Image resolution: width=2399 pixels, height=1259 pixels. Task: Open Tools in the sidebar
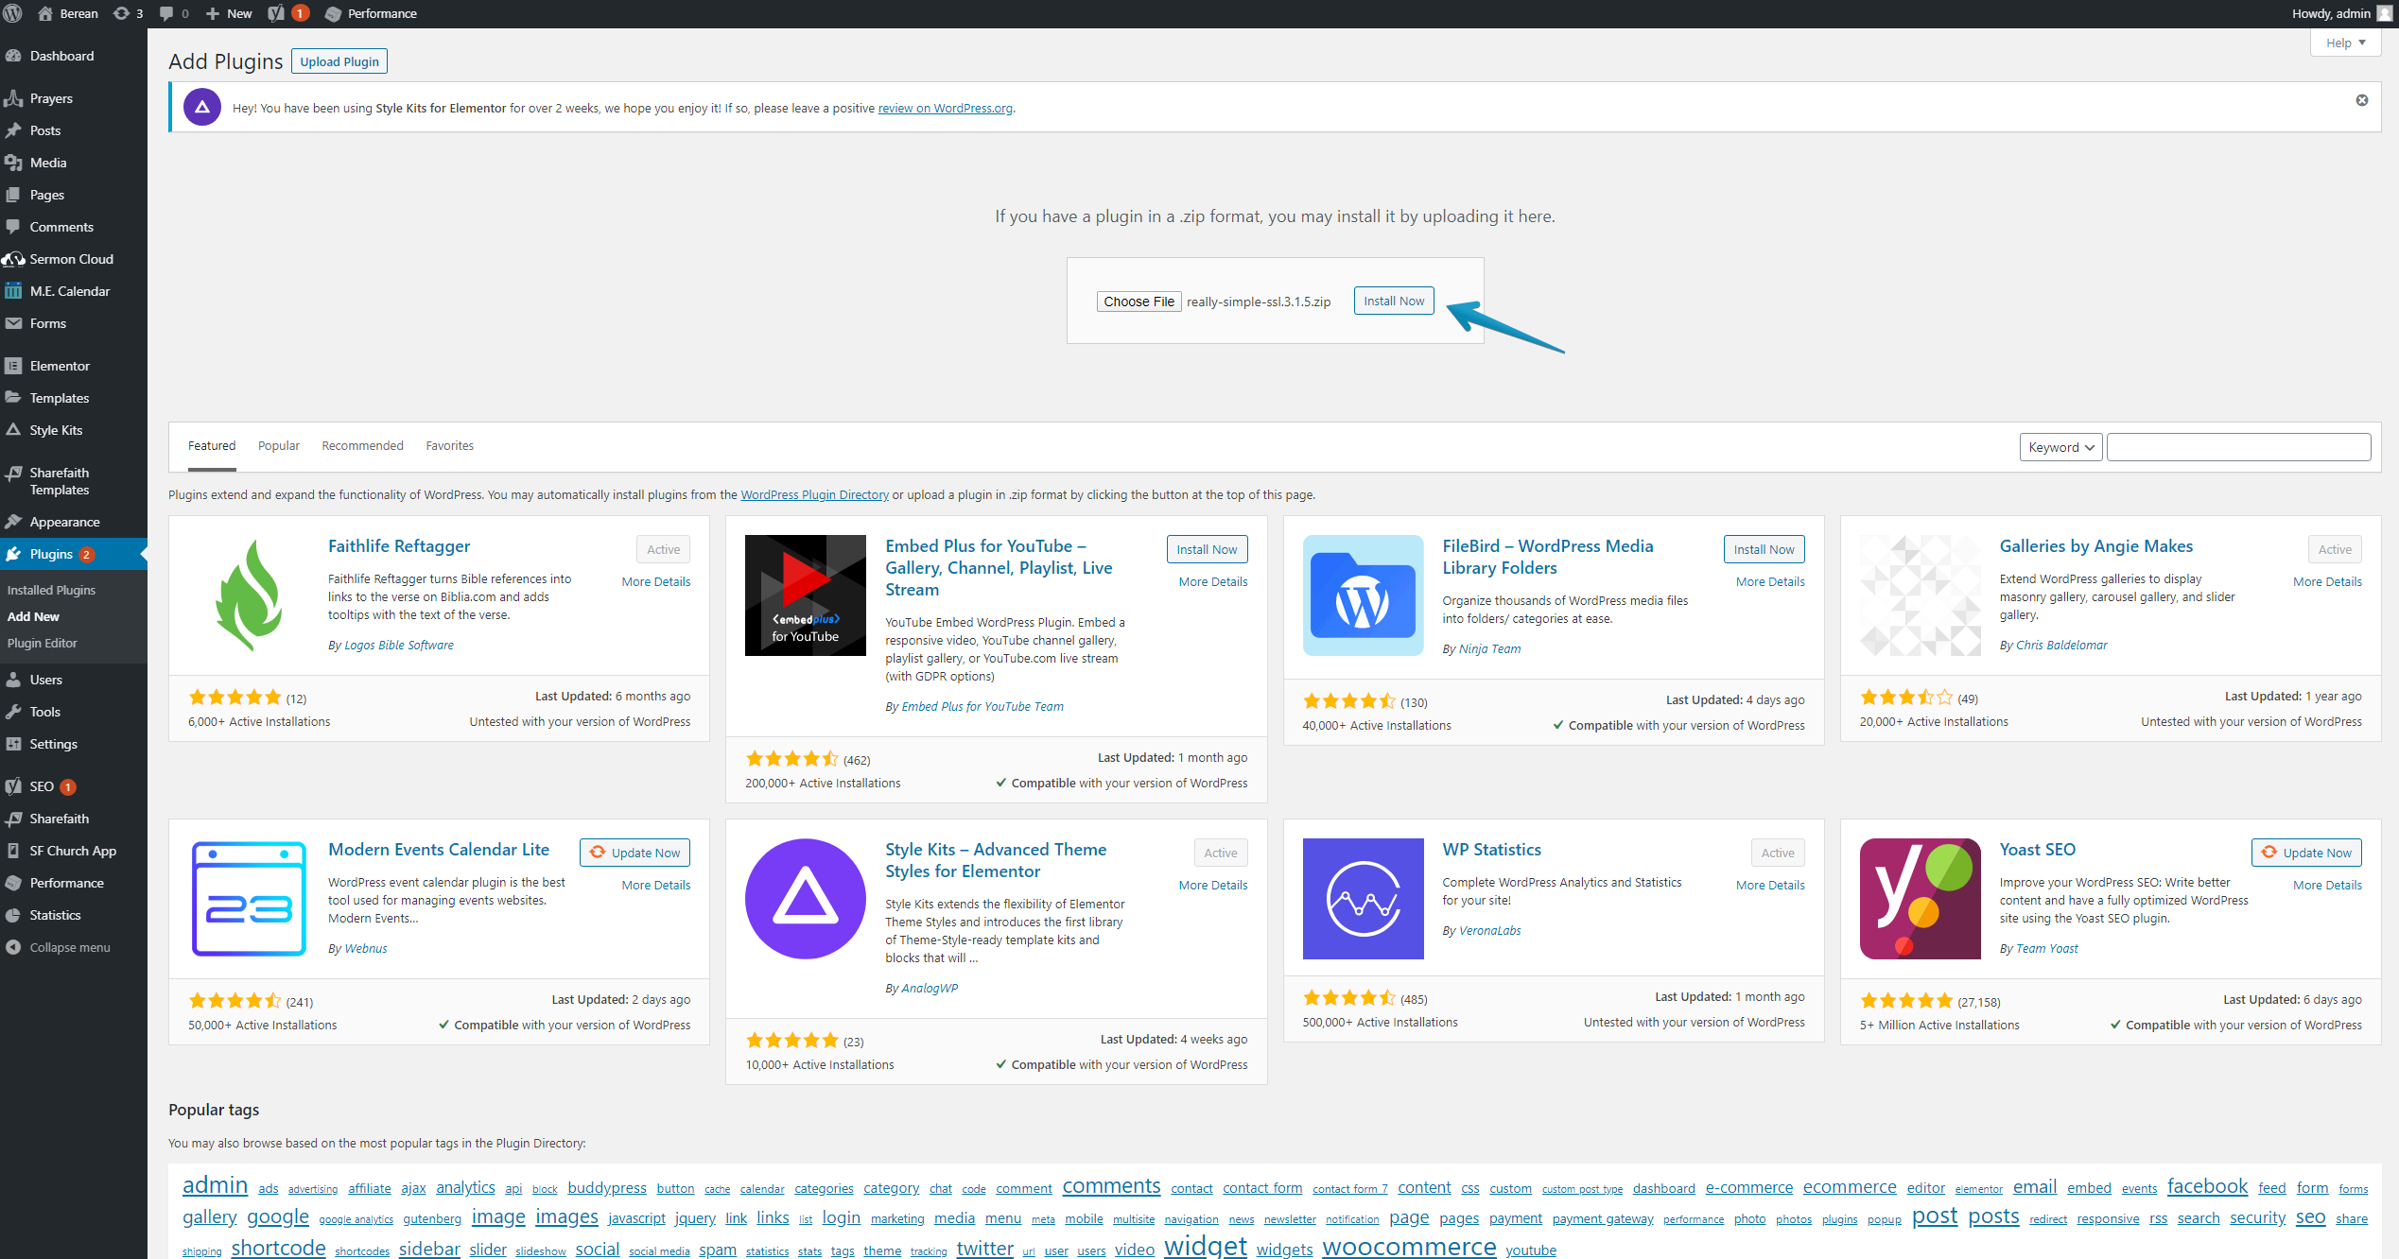[x=44, y=712]
